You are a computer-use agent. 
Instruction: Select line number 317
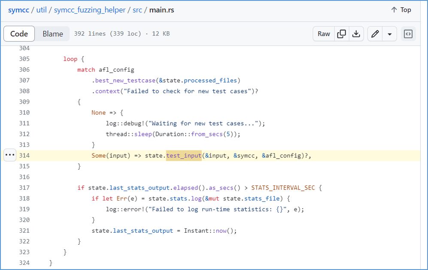[x=24, y=188]
